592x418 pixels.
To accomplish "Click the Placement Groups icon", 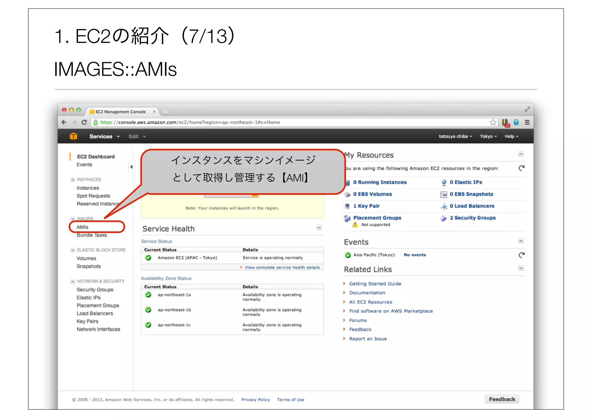I will (347, 218).
